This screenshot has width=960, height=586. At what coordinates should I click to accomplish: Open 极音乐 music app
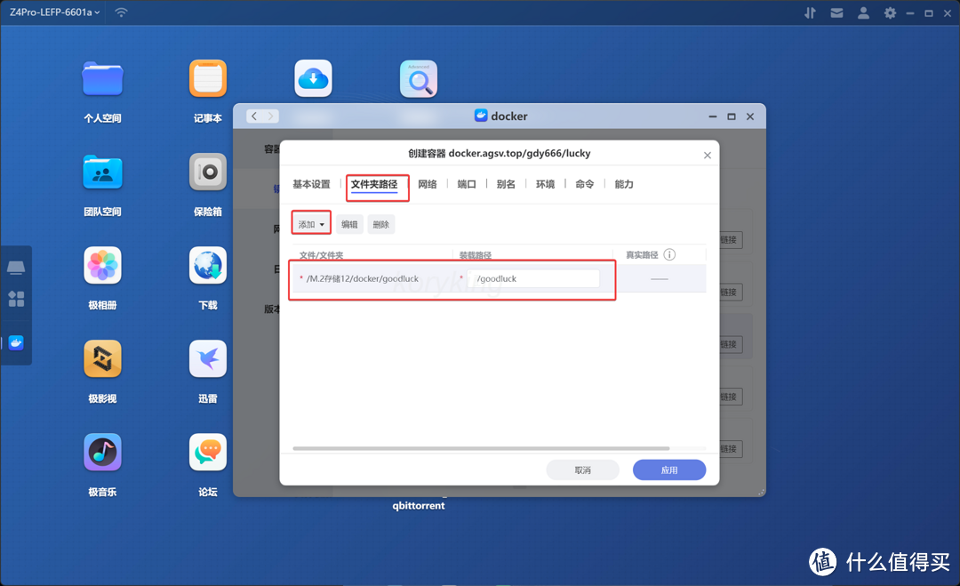point(102,452)
